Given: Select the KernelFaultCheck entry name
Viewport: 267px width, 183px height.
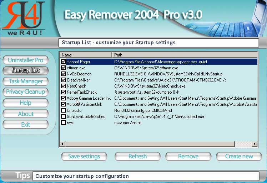Looking at the screenshot, I should pyautogui.click(x=82, y=92).
